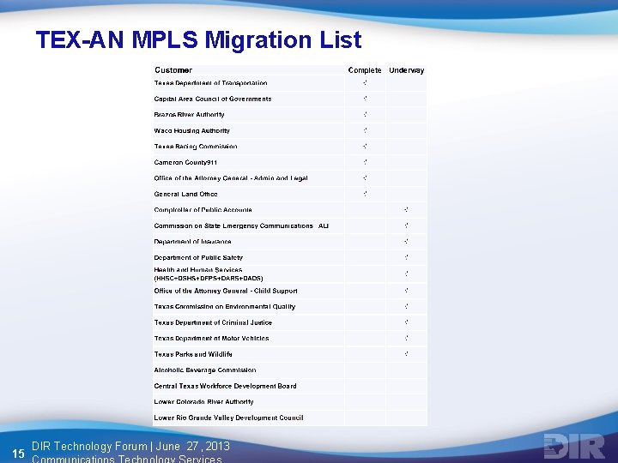Click Underway checkmark for Environmental Quality commission
This screenshot has width=618, height=463.
[x=406, y=306]
